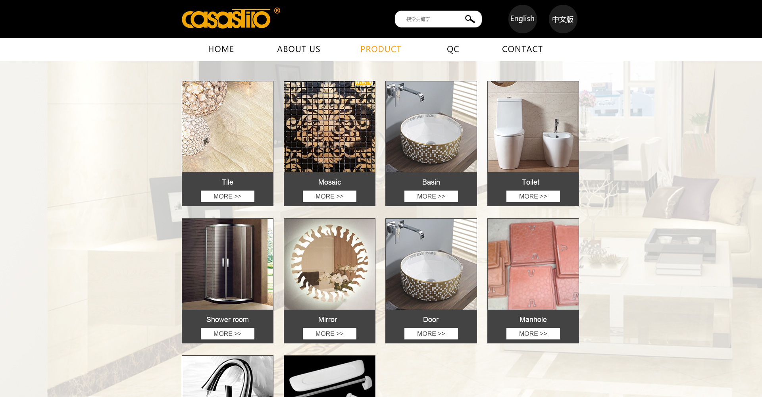Image resolution: width=762 pixels, height=397 pixels.
Task: Click MORE >> under Door
Action: click(x=431, y=333)
